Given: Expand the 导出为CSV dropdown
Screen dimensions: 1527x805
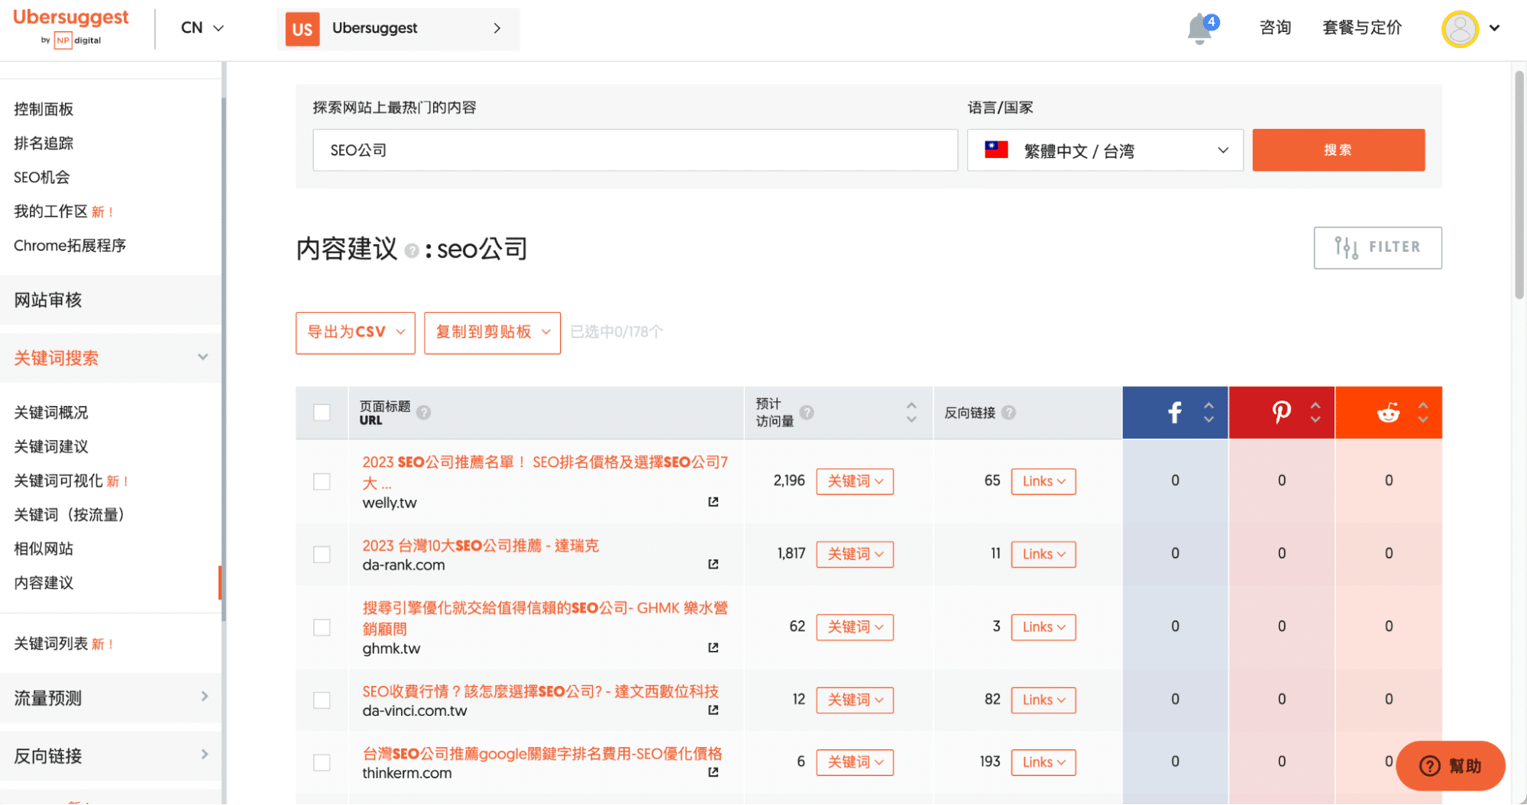Looking at the screenshot, I should pos(355,333).
